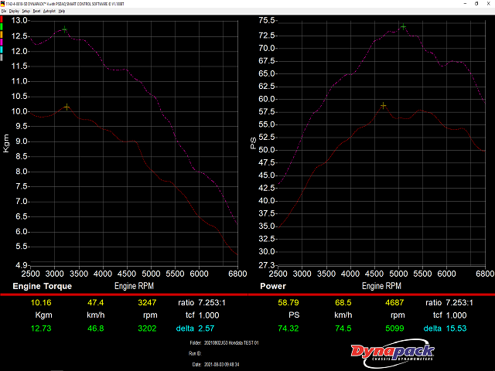Click the delta 15.53 readout
The height and width of the screenshot is (371, 495).
pos(445,328)
